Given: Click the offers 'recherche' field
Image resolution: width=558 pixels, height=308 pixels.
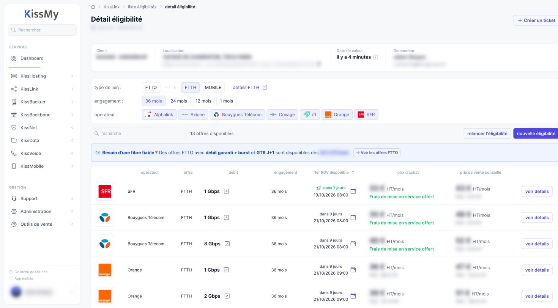Looking at the screenshot, I should click(138, 134).
